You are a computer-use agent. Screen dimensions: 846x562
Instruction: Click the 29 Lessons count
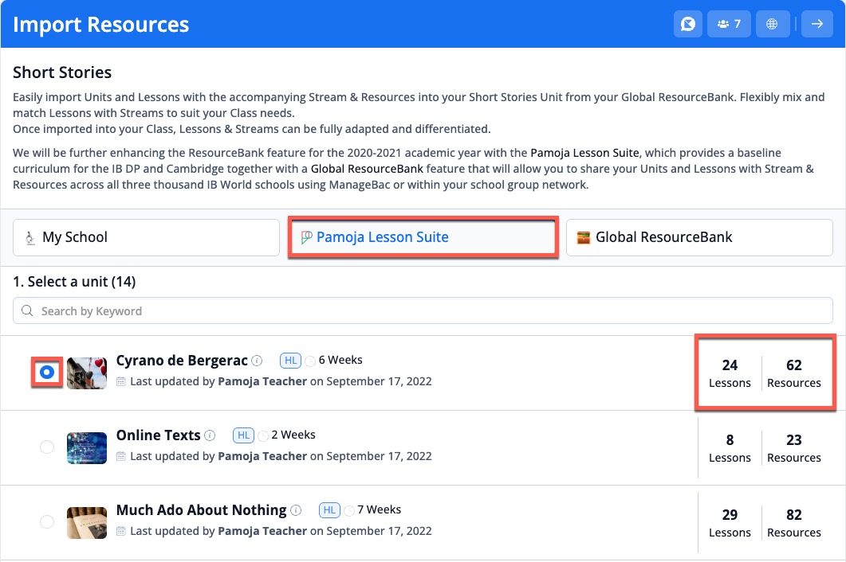coord(730,523)
